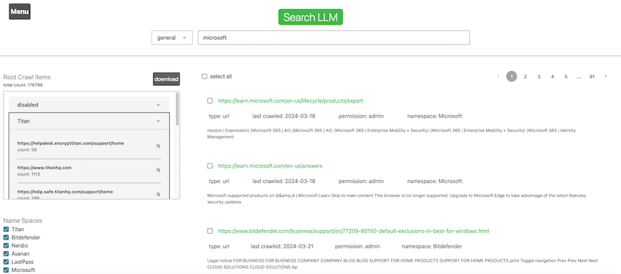The width and height of the screenshot is (621, 274).
Task: Uncheck the Bitdefender namespace checkbox
Action: click(x=6, y=238)
